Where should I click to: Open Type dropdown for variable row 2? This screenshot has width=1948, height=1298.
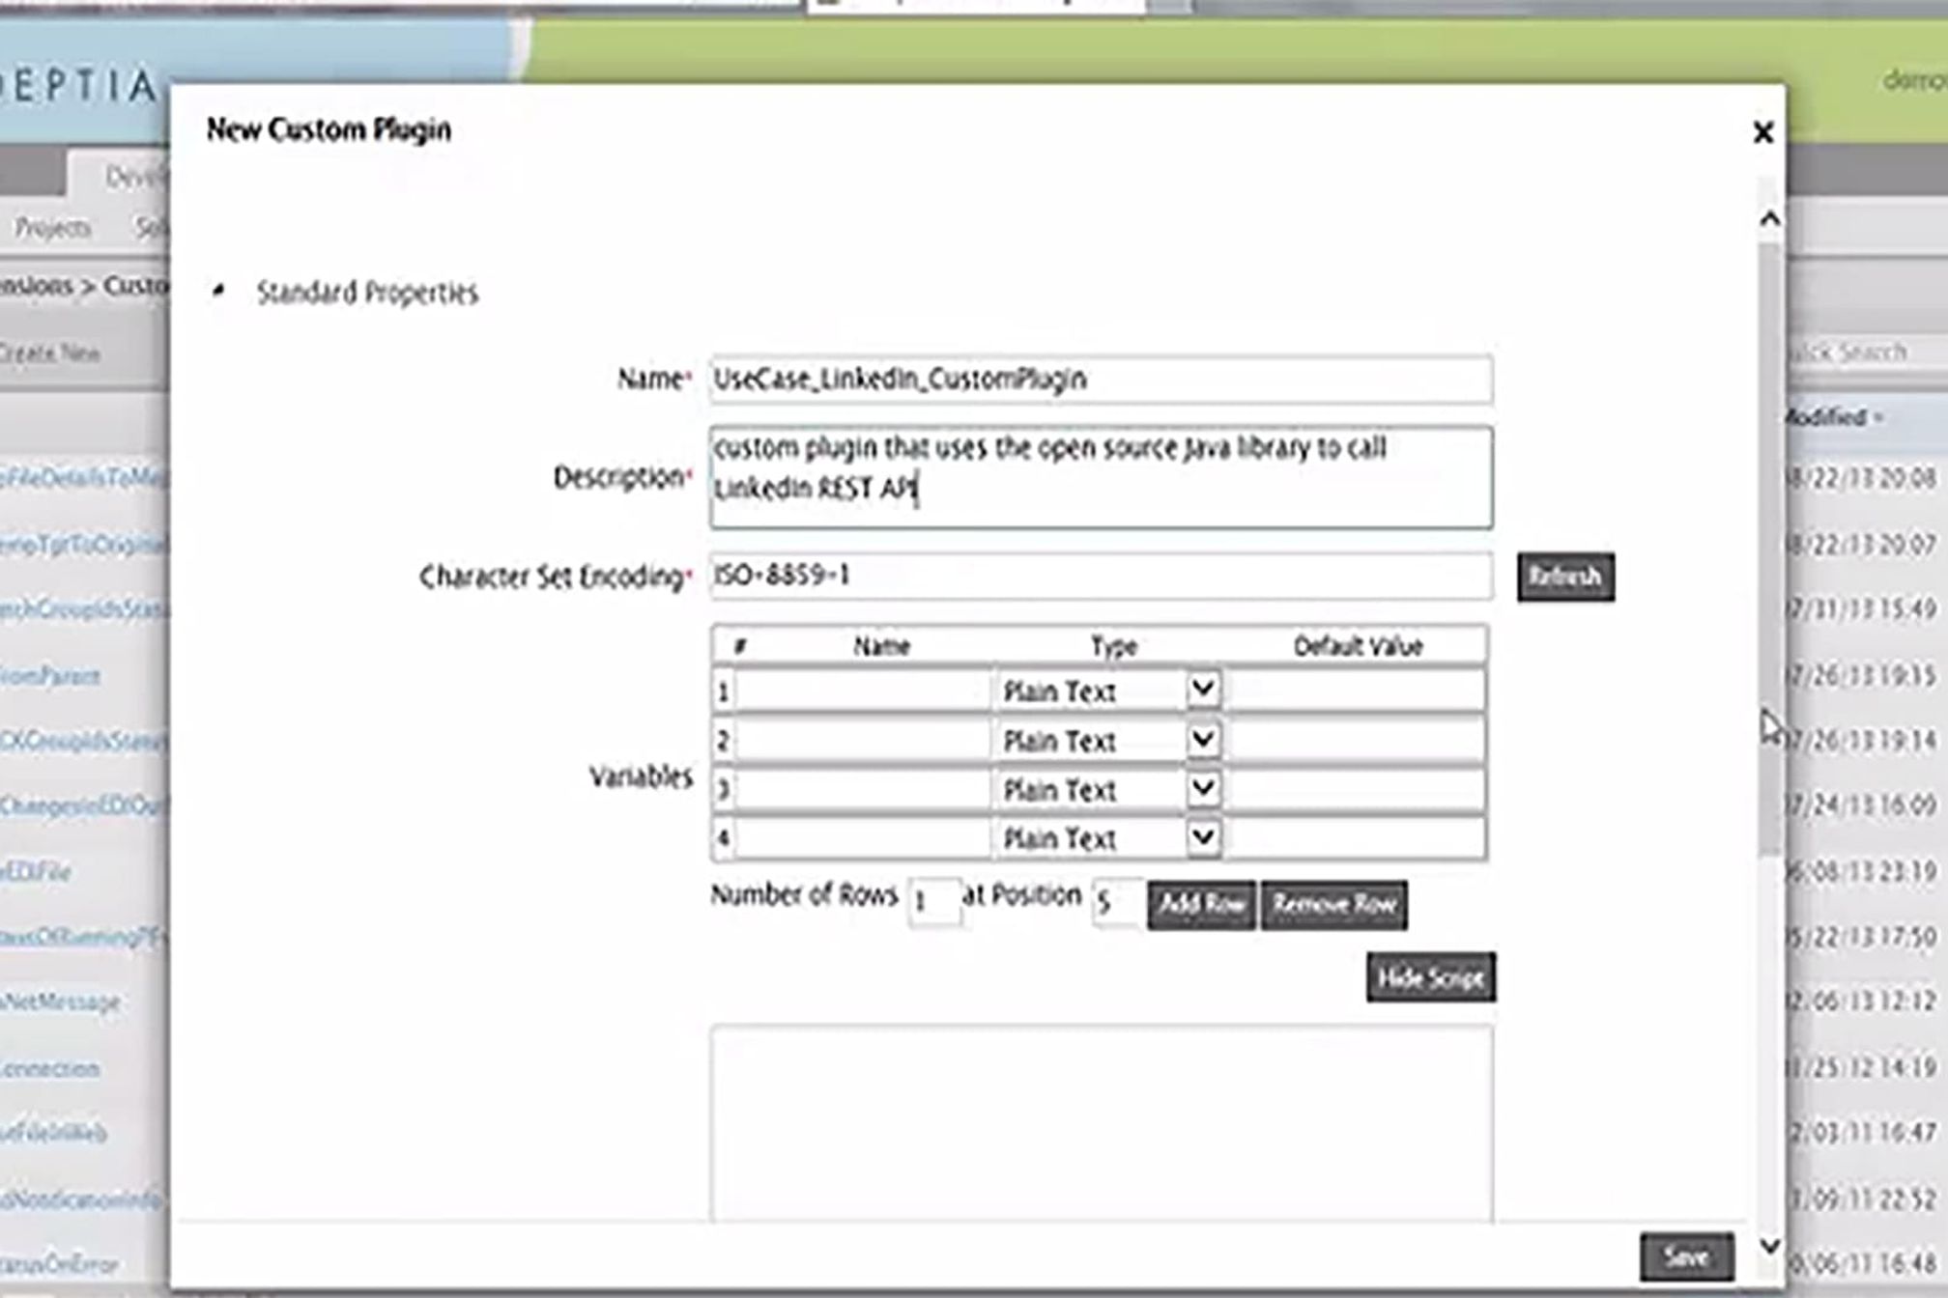coord(1202,740)
